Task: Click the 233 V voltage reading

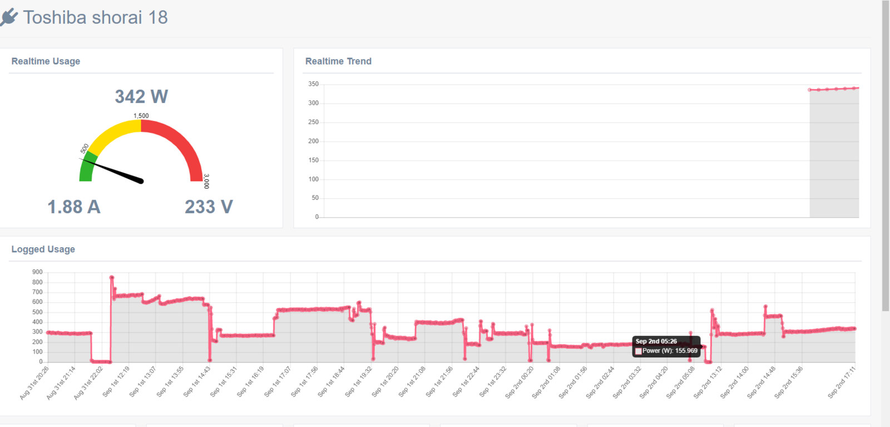Action: 209,207
